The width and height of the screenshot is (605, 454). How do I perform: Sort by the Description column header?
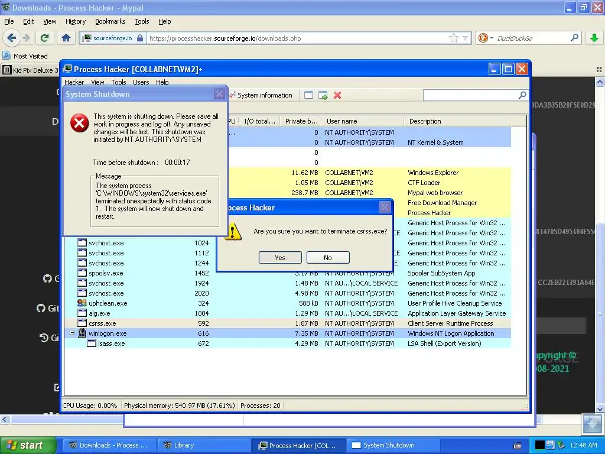[457, 121]
